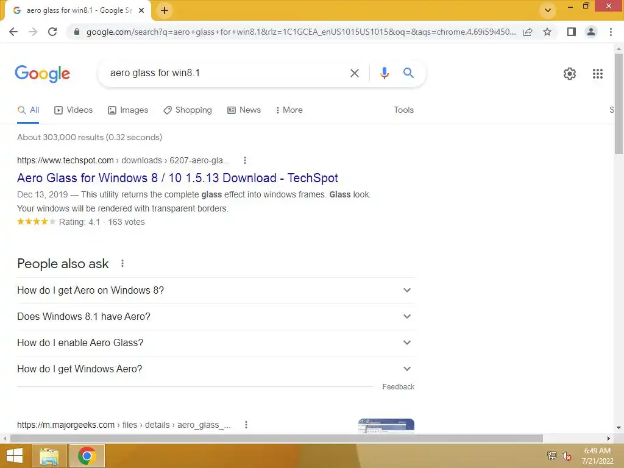Click Chrome icon on taskbar

coord(87,456)
